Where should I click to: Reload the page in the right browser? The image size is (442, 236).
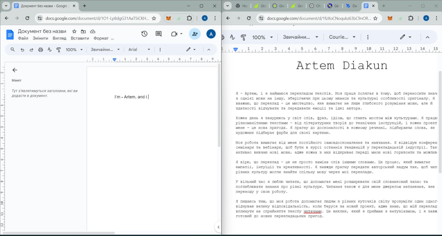point(249,18)
